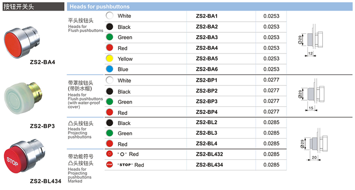355x190 pixels.
Task: Select the yellow color circle
Action: [110, 59]
